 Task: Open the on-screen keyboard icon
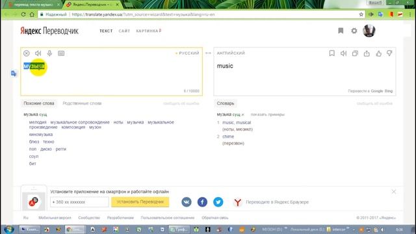[61, 53]
